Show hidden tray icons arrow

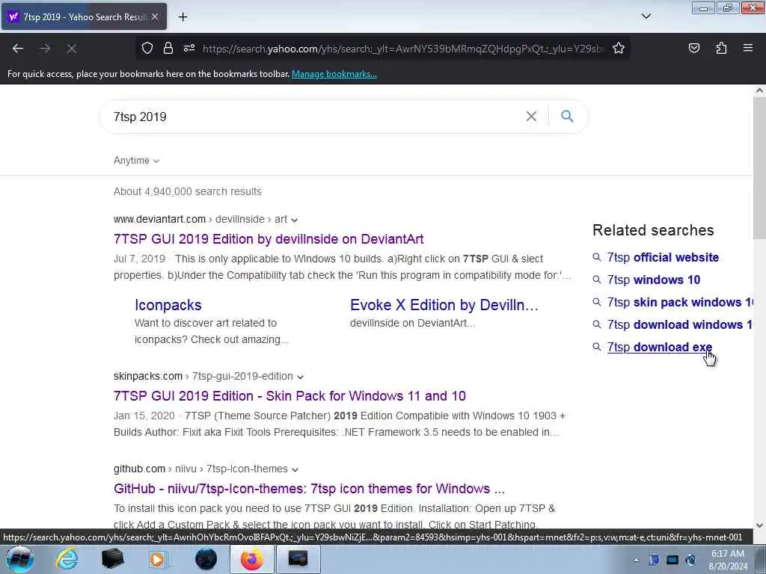pos(636,561)
